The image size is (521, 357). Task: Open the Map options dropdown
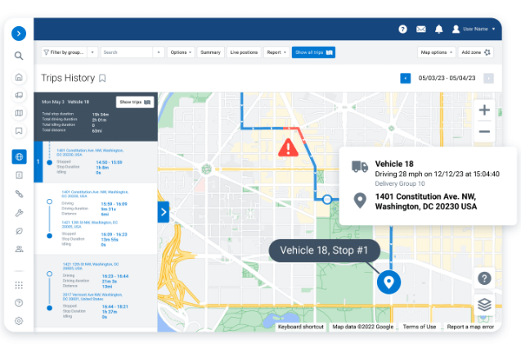(436, 52)
